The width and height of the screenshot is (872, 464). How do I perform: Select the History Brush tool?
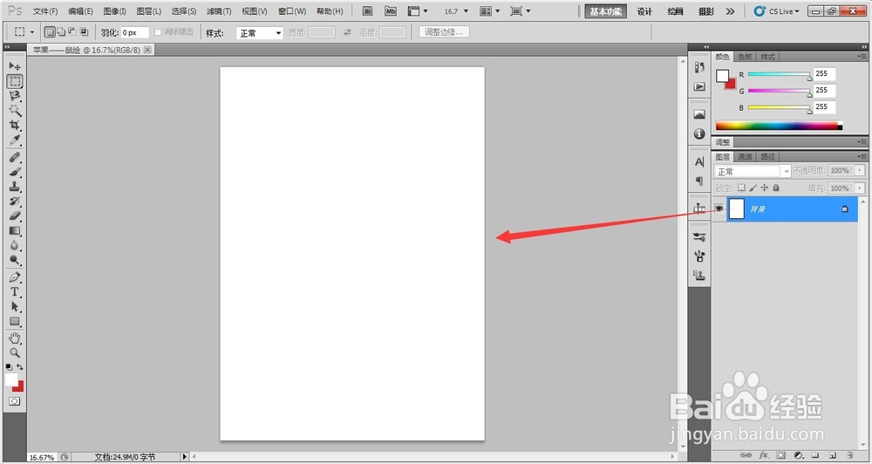coord(15,201)
